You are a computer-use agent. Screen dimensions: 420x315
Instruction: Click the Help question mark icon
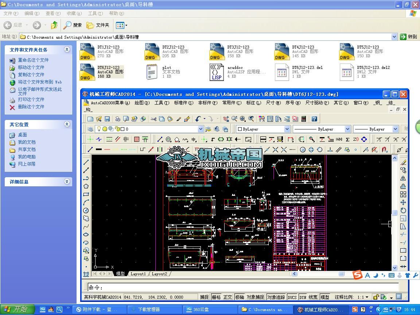point(315,119)
